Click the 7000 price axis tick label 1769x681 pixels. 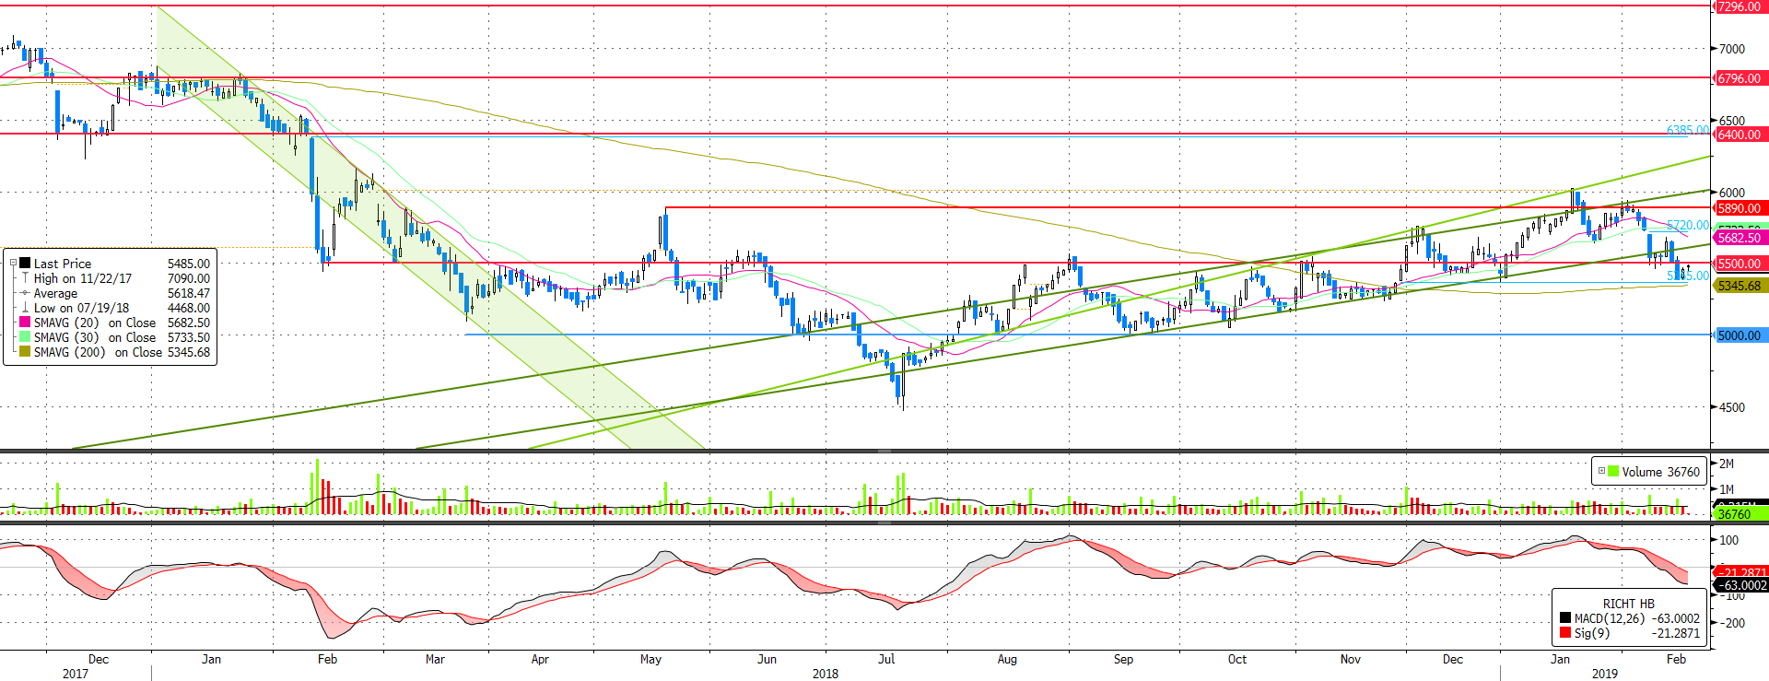click(1732, 49)
